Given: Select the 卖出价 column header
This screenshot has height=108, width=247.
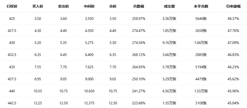Looking at the screenshot, I should click(x=63, y=6).
